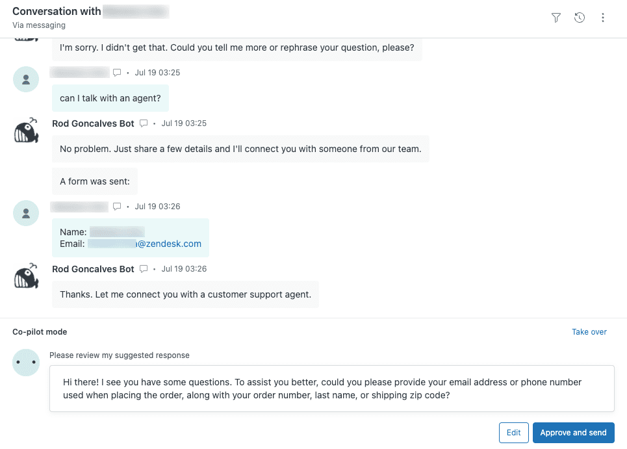Click the form message showing Name and Email
This screenshot has width=627, height=449.
click(x=130, y=238)
